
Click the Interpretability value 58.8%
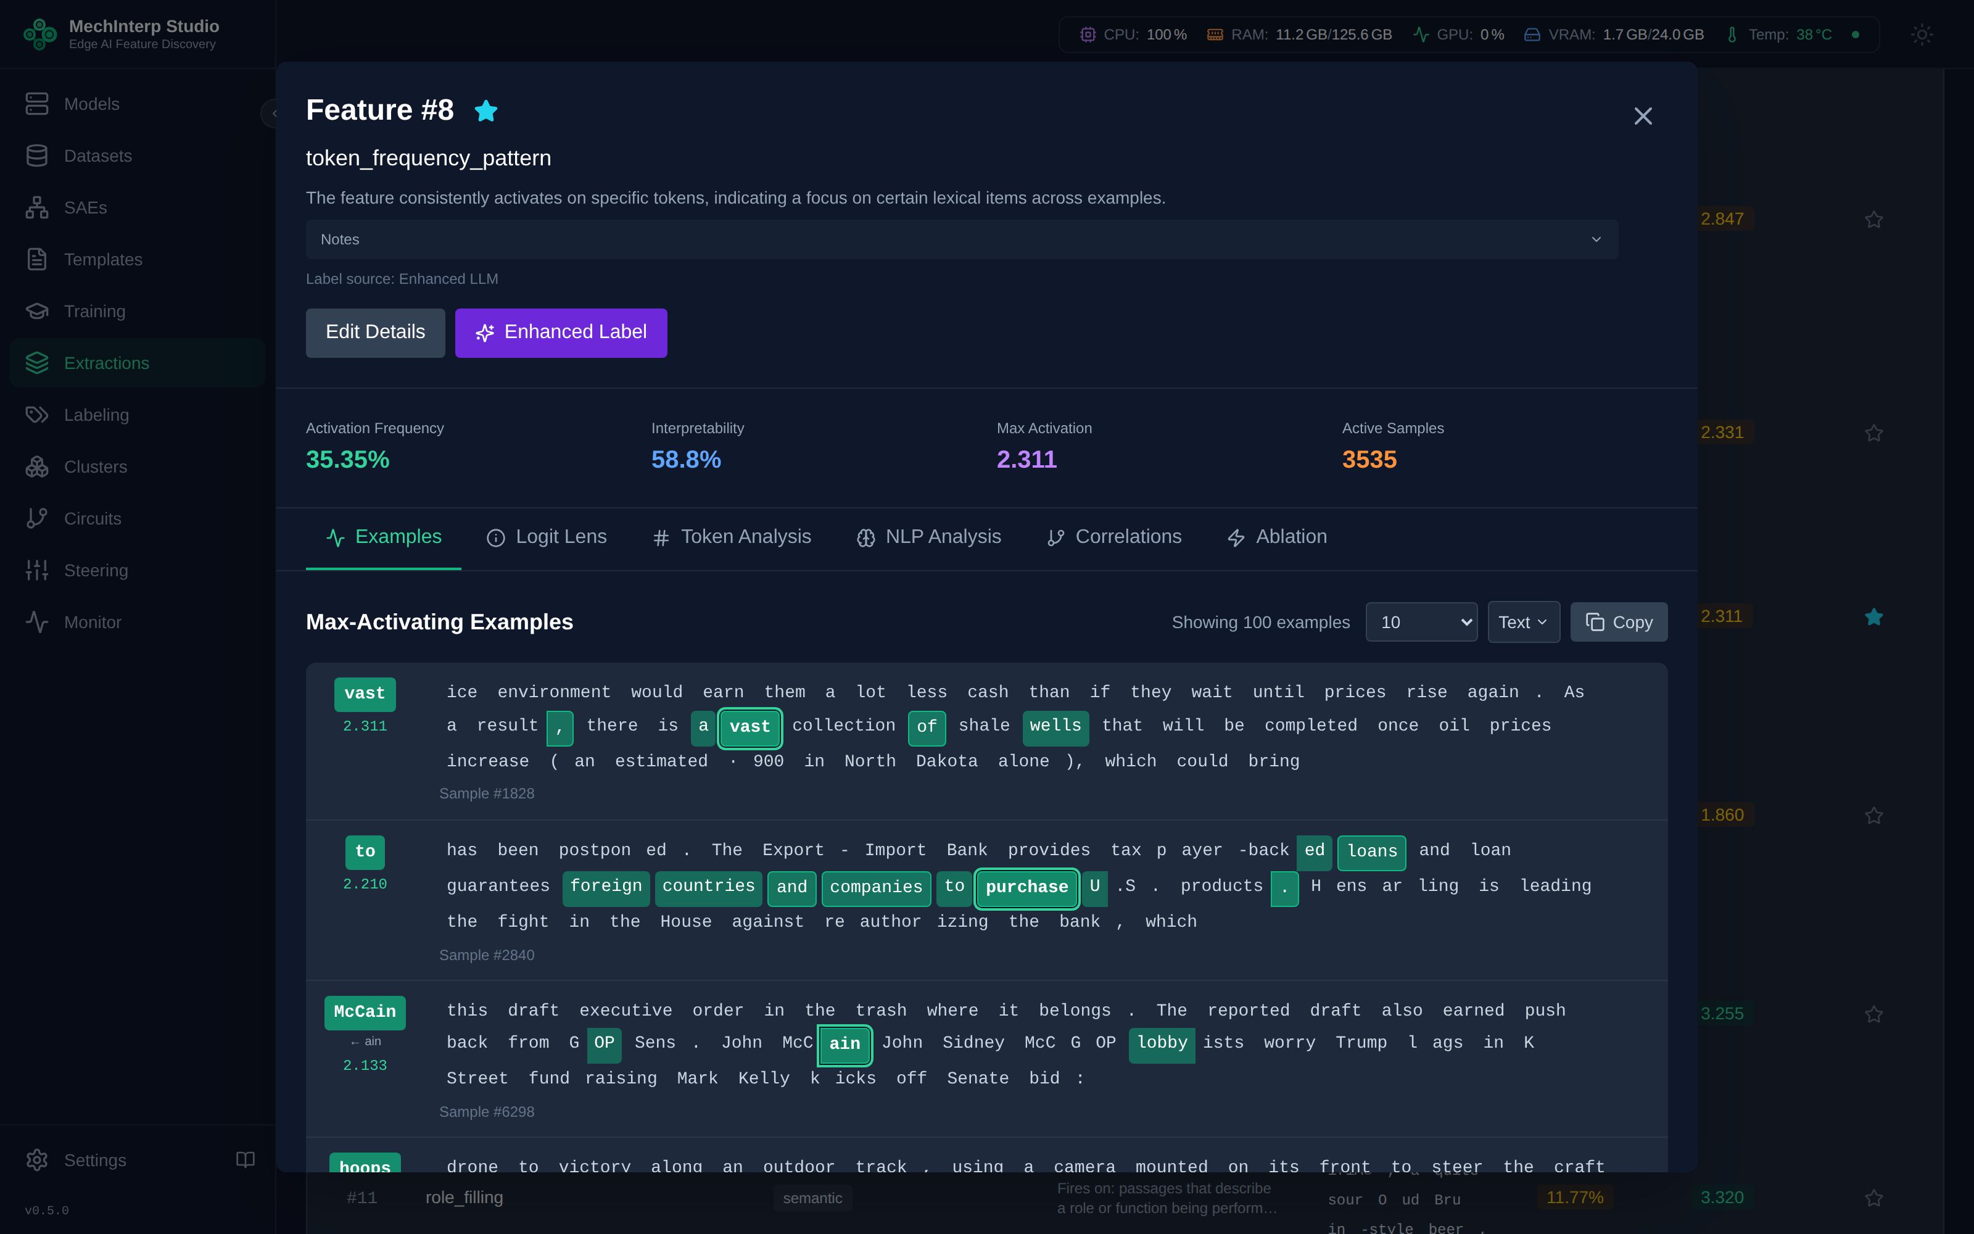pos(686,460)
